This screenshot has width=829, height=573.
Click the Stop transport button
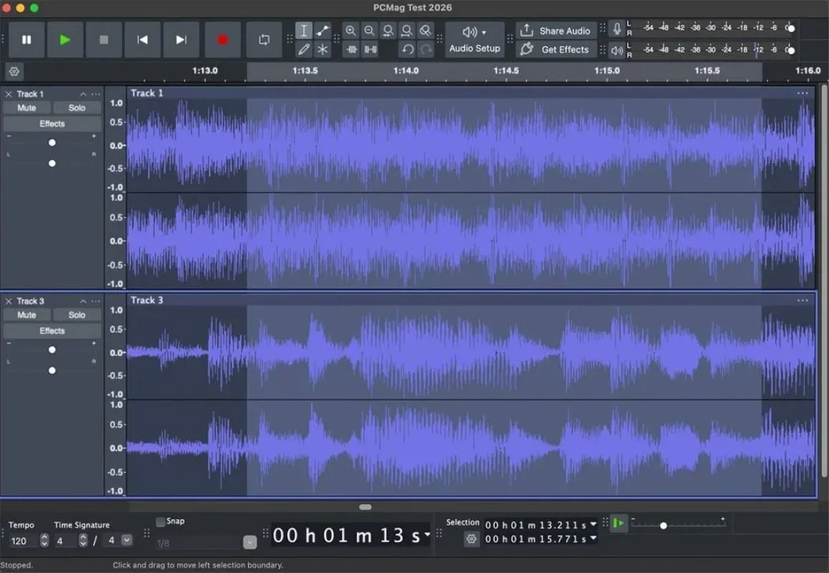(x=104, y=39)
